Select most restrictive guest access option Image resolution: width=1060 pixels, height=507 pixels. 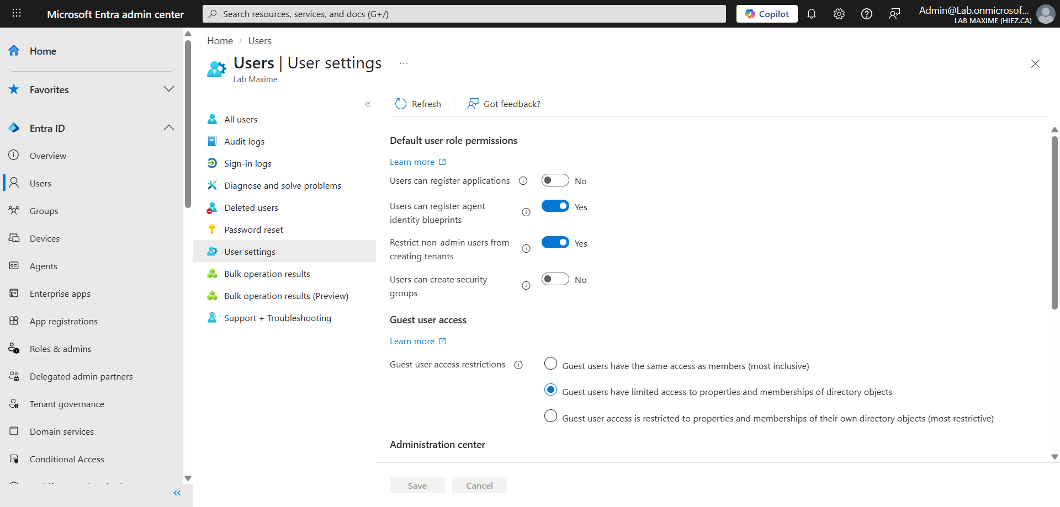pyautogui.click(x=550, y=416)
